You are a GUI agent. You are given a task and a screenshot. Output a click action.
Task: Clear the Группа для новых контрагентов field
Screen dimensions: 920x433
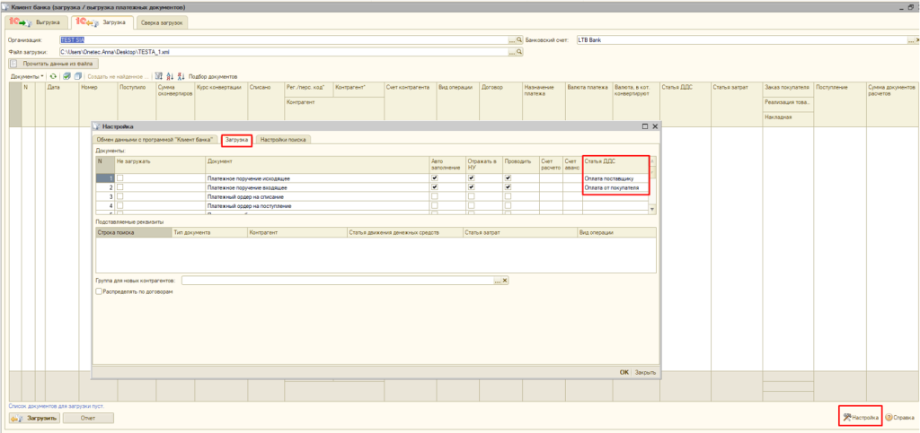505,281
